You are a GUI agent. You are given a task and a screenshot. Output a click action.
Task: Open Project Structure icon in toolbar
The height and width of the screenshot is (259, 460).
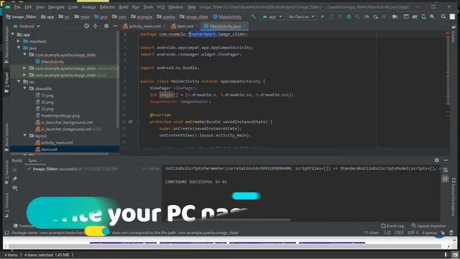point(395,17)
